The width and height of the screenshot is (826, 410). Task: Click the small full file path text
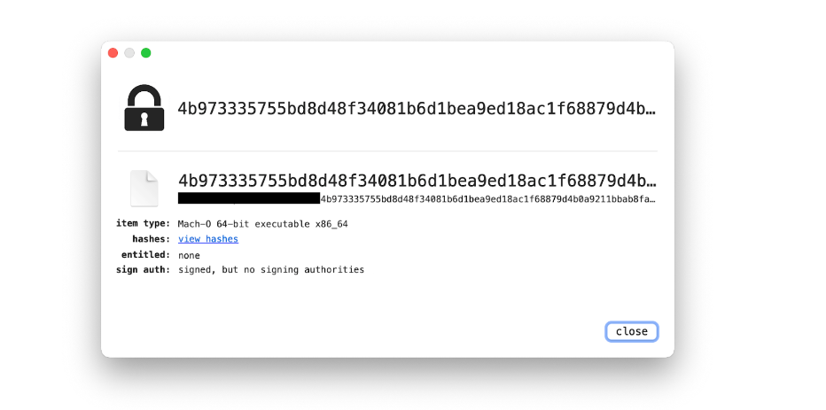coord(488,199)
